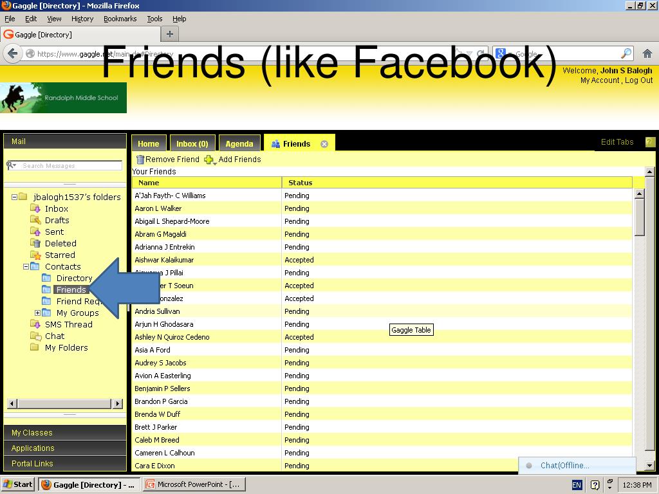Close the Friends tab
Image resolution: width=659 pixels, height=494 pixels.
[x=324, y=144]
